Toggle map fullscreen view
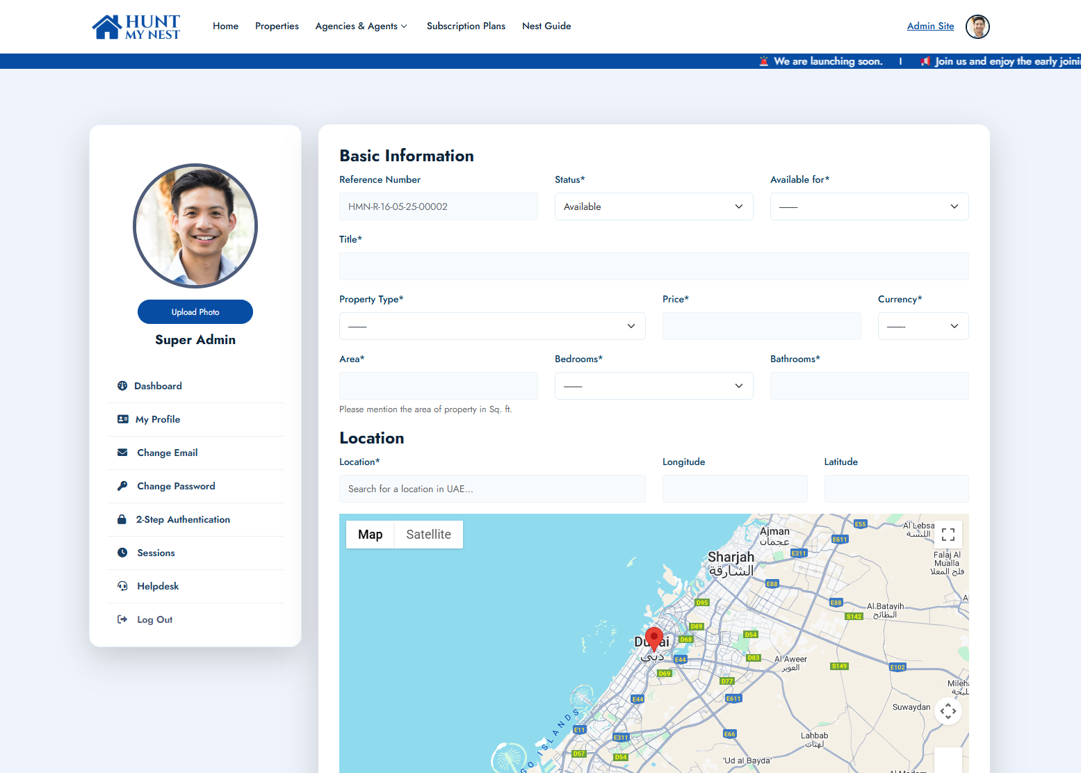The image size is (1081, 773). [948, 535]
